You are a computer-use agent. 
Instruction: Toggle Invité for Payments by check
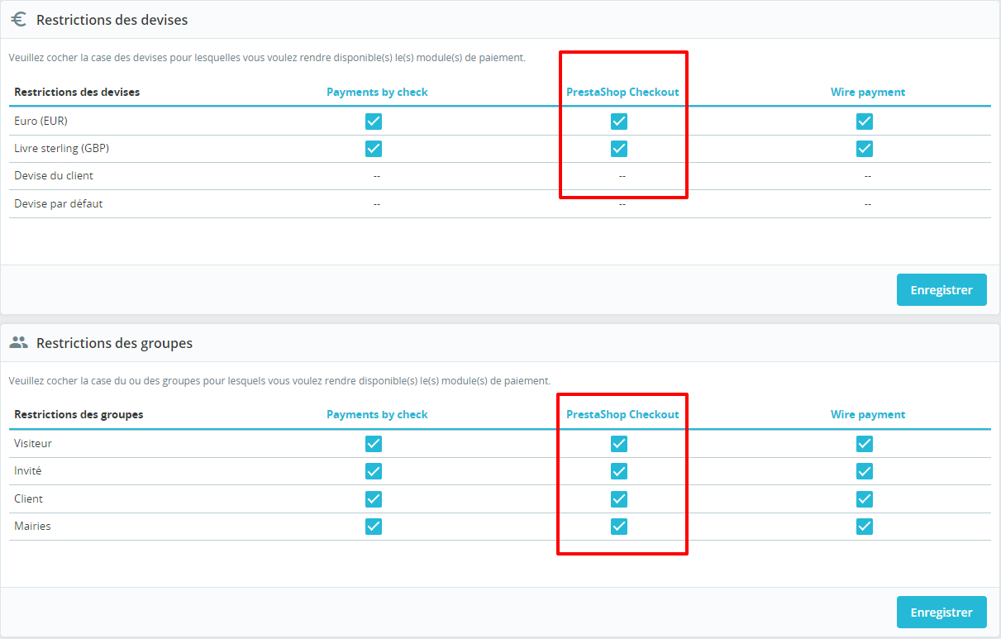click(374, 471)
